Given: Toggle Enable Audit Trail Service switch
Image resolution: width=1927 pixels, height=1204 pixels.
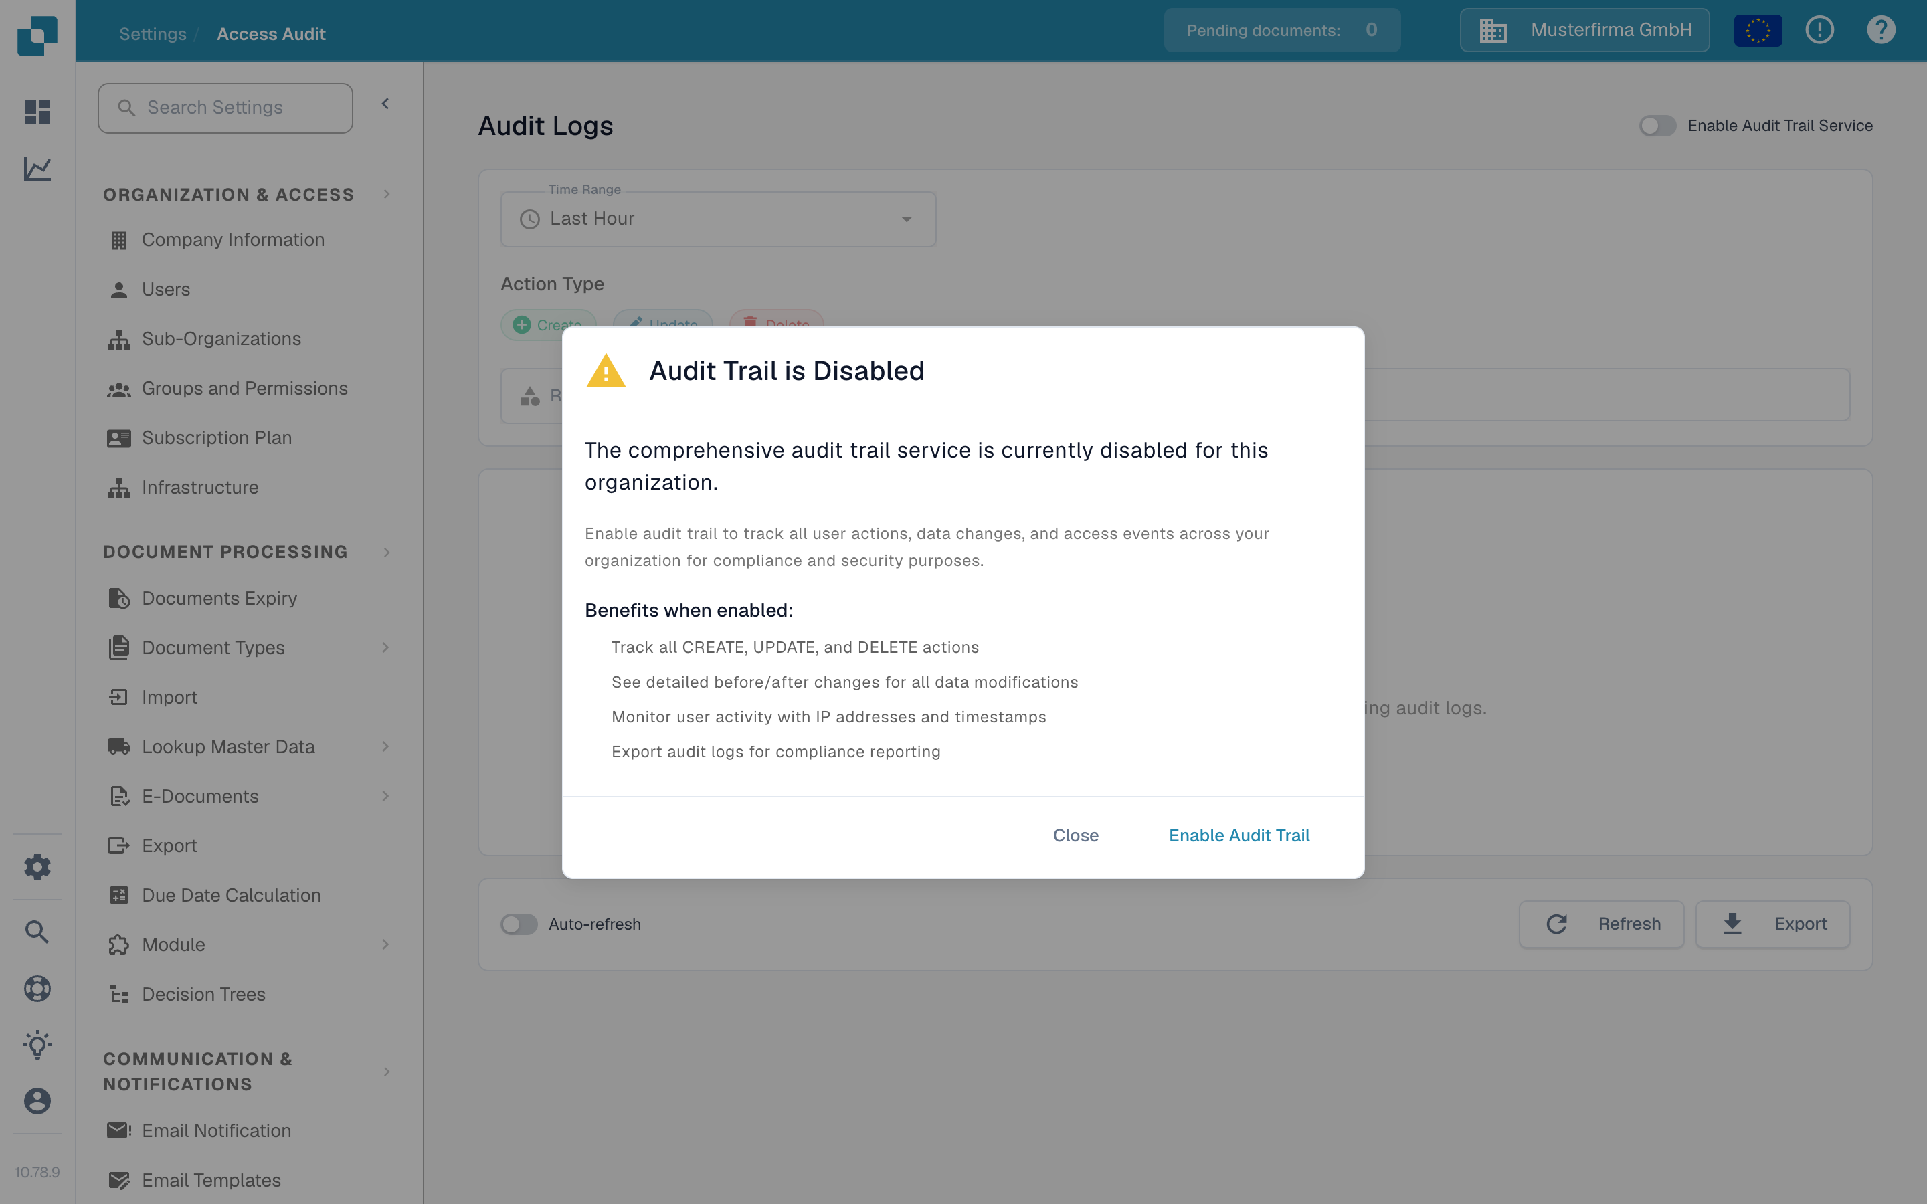Looking at the screenshot, I should click(x=1657, y=126).
